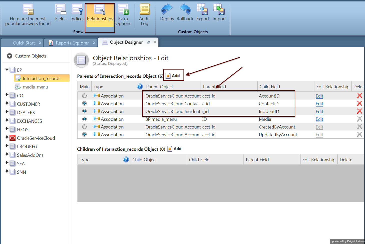Select Main radio for UpdatedByAccount row
This screenshot has height=244, width=365.
point(84,134)
